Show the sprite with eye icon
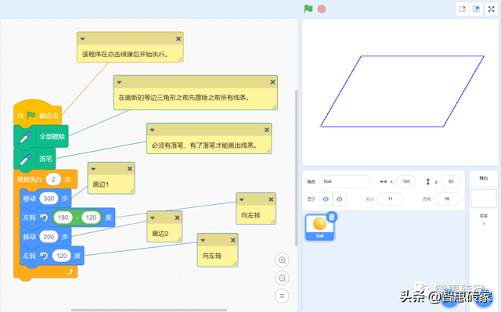 pos(326,199)
